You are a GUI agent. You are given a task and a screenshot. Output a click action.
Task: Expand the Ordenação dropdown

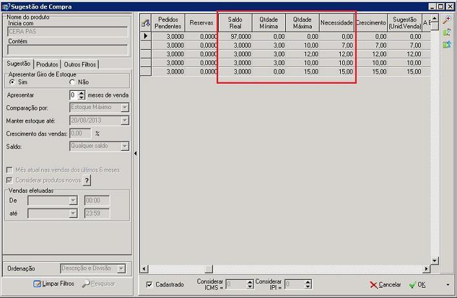tap(121, 268)
